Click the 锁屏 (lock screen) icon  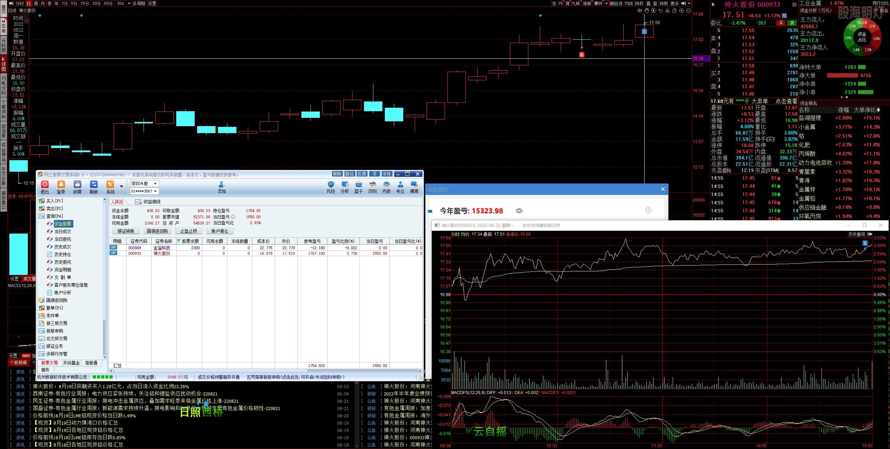[78, 187]
